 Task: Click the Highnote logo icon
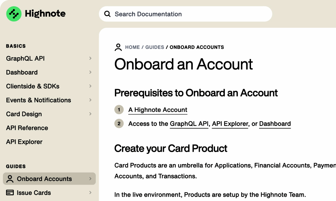(14, 14)
